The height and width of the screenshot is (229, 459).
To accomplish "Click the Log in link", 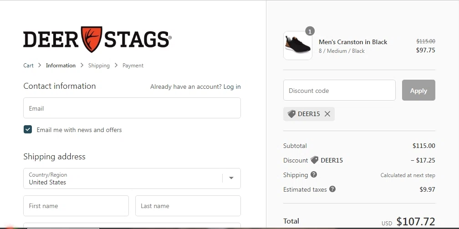I will [x=232, y=87].
